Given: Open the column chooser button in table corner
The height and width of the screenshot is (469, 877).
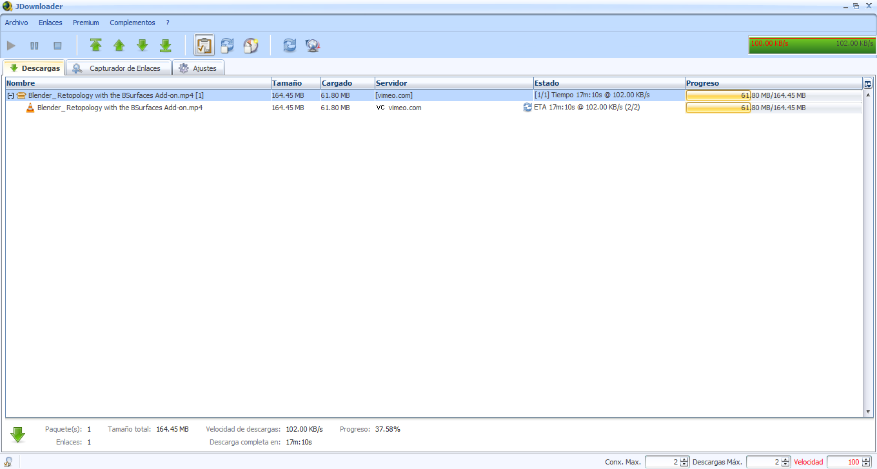Looking at the screenshot, I should (868, 84).
